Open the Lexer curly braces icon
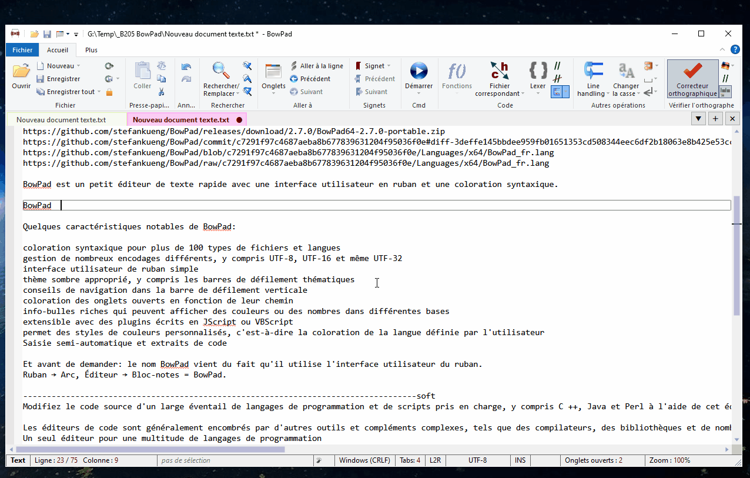This screenshot has width=750, height=478. pos(538,72)
